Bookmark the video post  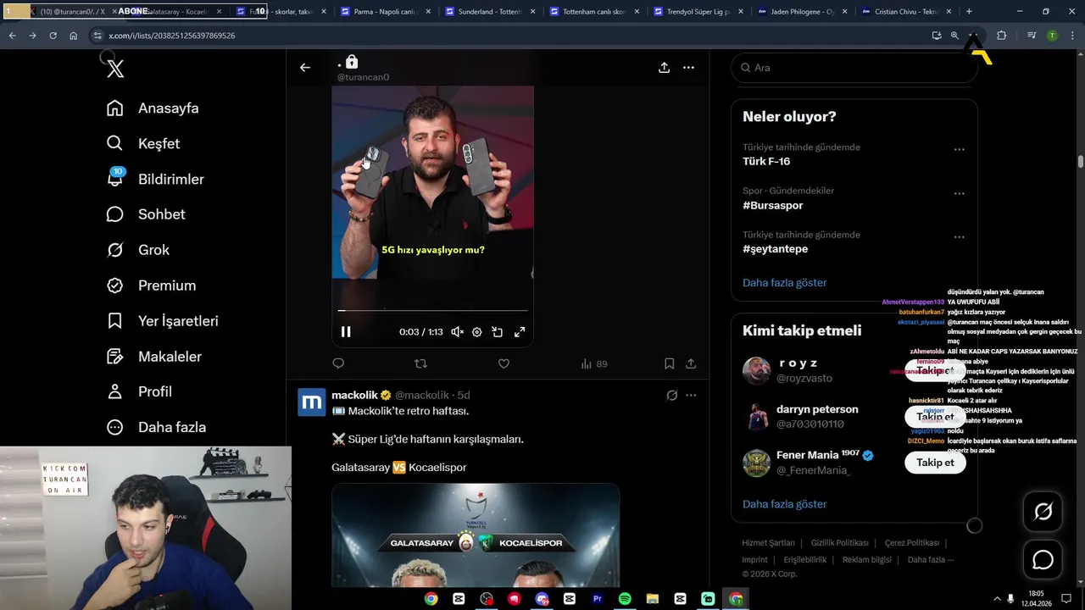[x=669, y=363]
